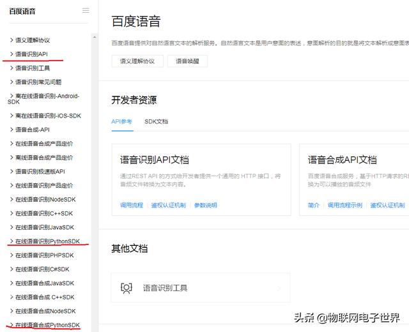Open 鉴权认证机制 link in 语音识别API文档 card

(169, 205)
